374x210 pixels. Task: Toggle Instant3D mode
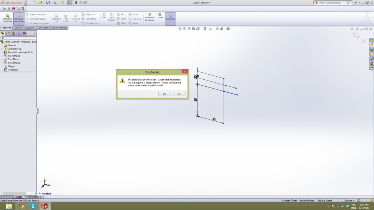[x=170, y=19]
